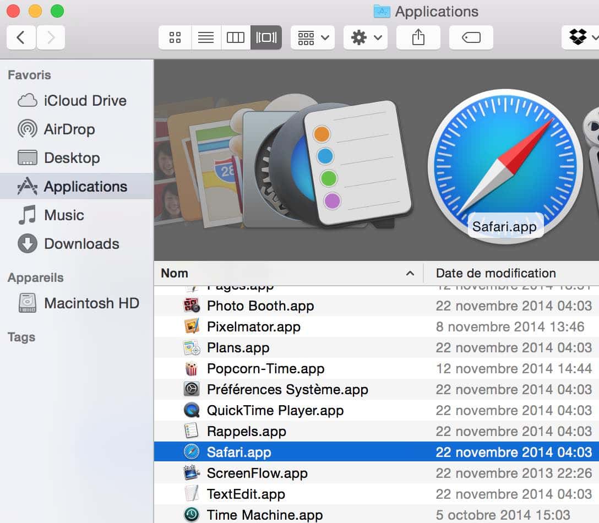
Task: Click the Music note sidebar icon
Action: [28, 215]
